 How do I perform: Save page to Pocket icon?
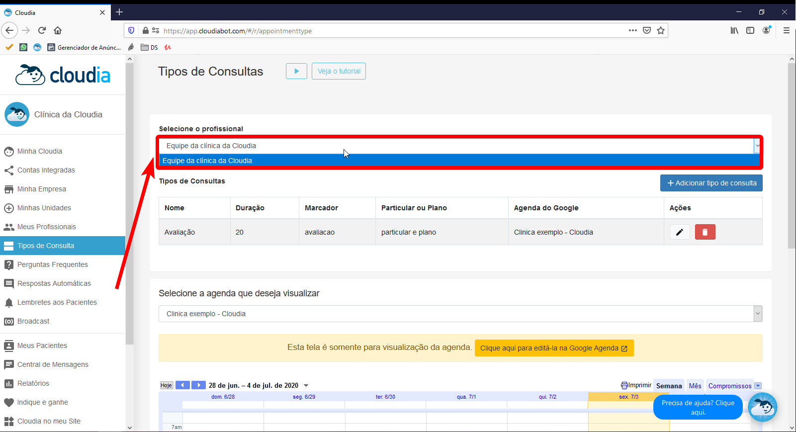(647, 30)
